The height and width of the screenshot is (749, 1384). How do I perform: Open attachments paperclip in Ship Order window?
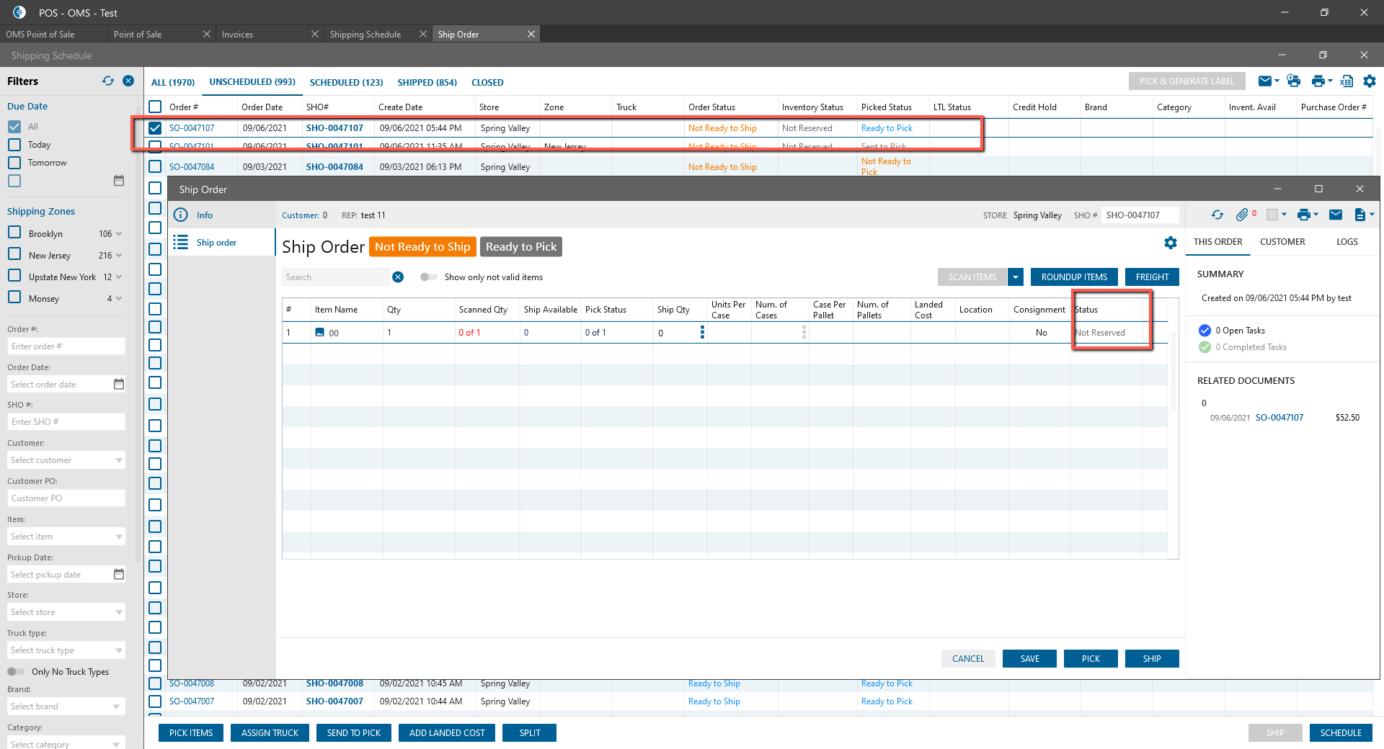click(1241, 215)
